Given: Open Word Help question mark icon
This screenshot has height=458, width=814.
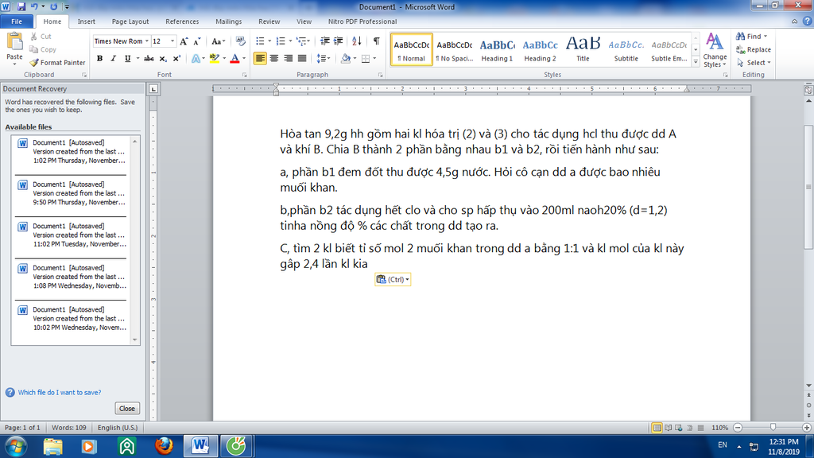Looking at the screenshot, I should click(808, 21).
